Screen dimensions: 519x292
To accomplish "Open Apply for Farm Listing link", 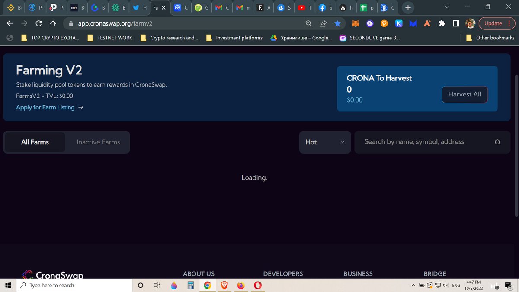I will coord(49,107).
